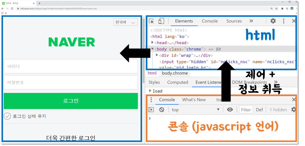Open the top JavaScript context dropdown
Screen dimensions: 305x146
(x=196, y=110)
